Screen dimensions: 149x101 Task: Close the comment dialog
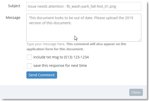pyautogui.click(x=136, y=92)
